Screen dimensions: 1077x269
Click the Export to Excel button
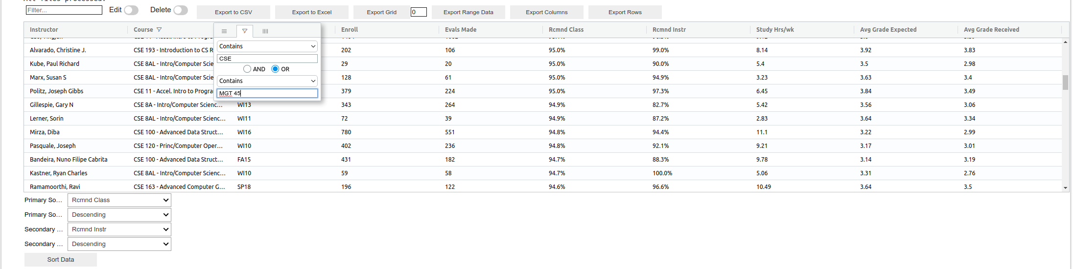(x=312, y=12)
